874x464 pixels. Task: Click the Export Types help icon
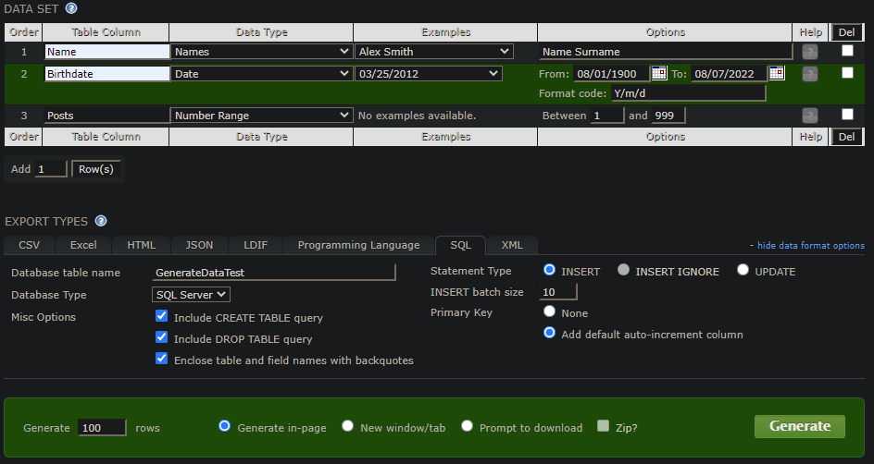[x=101, y=221]
